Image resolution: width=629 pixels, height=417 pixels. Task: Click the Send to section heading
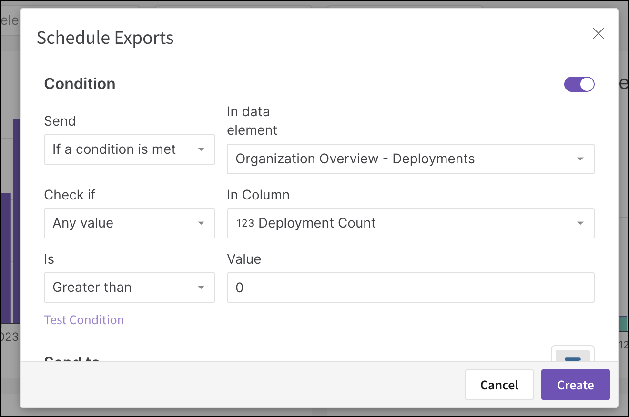[x=71, y=360]
